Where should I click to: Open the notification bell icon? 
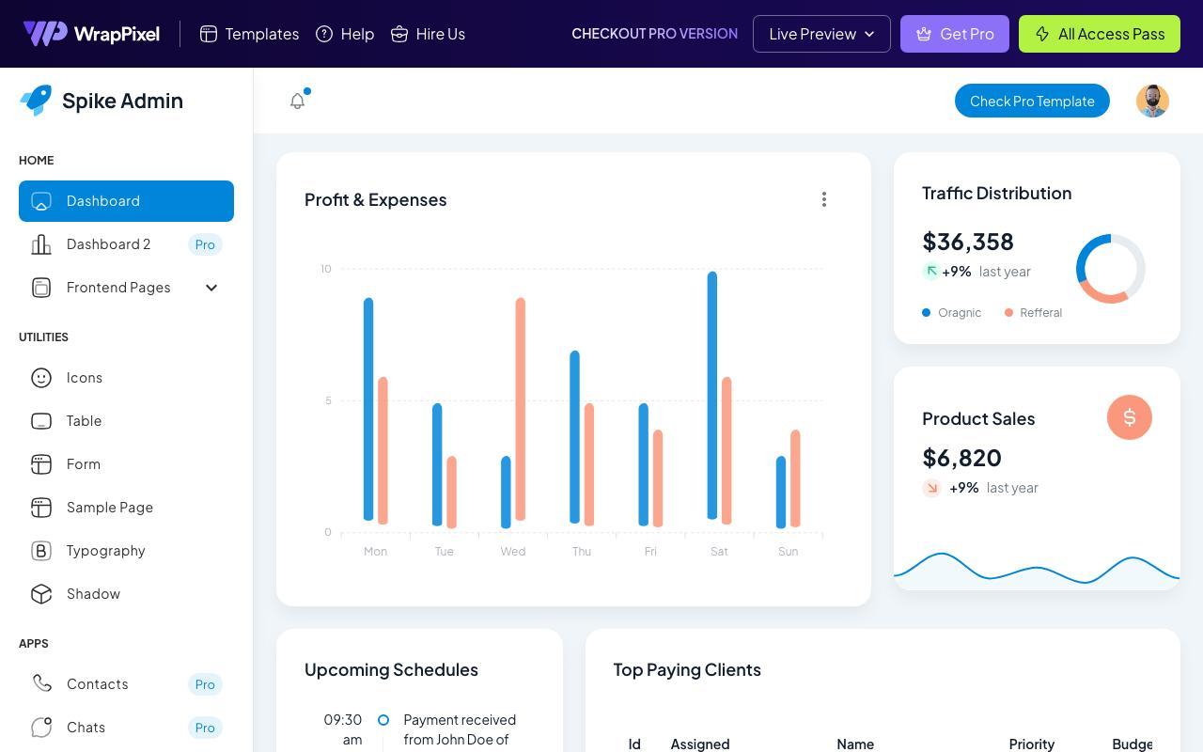pyautogui.click(x=297, y=101)
